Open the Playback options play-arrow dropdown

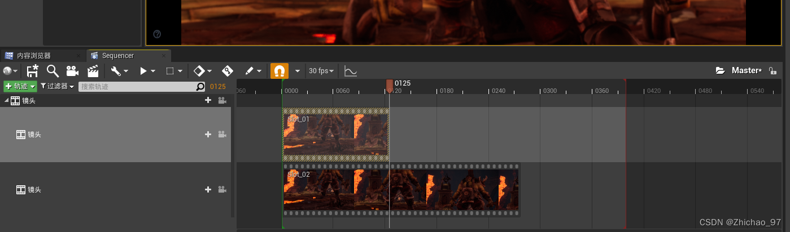[147, 71]
